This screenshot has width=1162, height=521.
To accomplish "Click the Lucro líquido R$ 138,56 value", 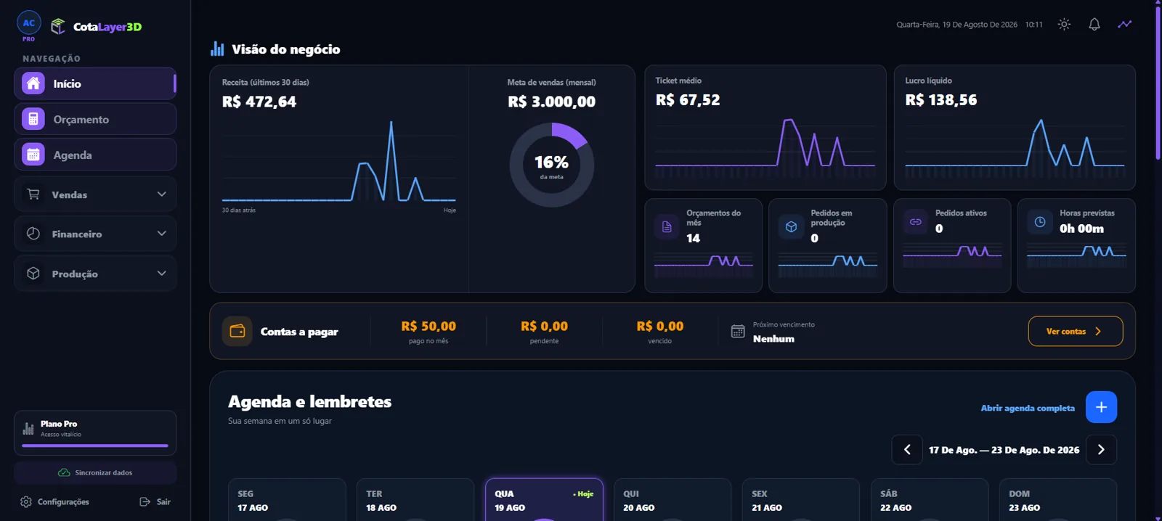I will (x=941, y=100).
